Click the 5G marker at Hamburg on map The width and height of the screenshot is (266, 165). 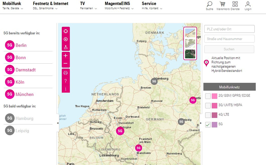pyautogui.click(x=154, y=81)
